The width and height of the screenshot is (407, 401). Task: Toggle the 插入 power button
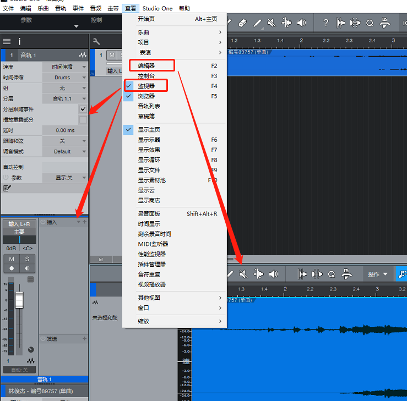(x=43, y=222)
